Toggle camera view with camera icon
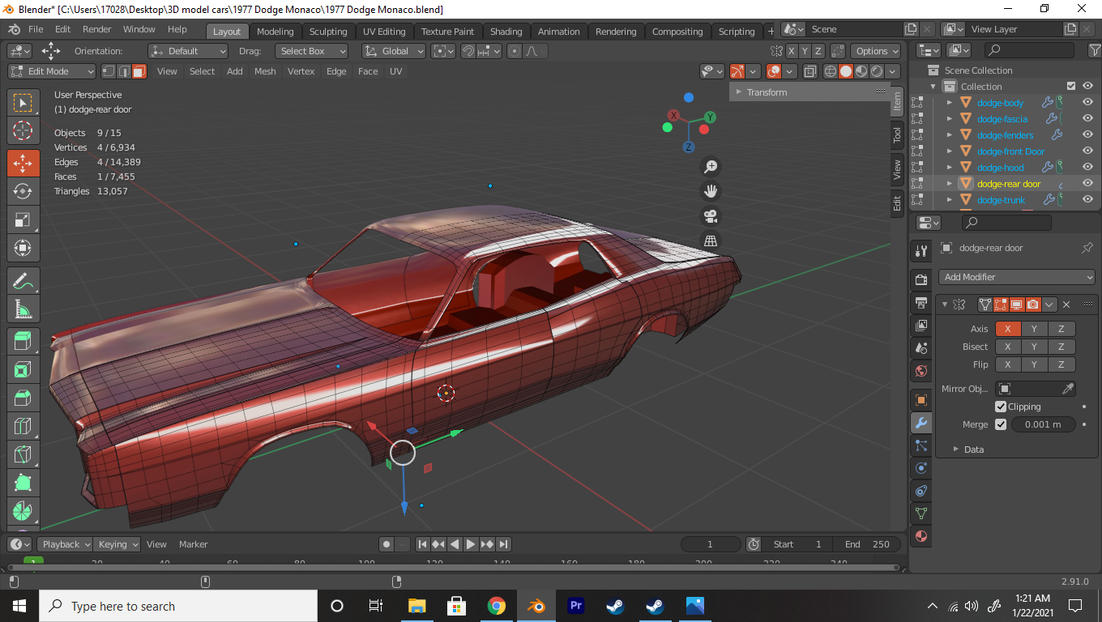This screenshot has height=622, width=1102. tap(711, 216)
